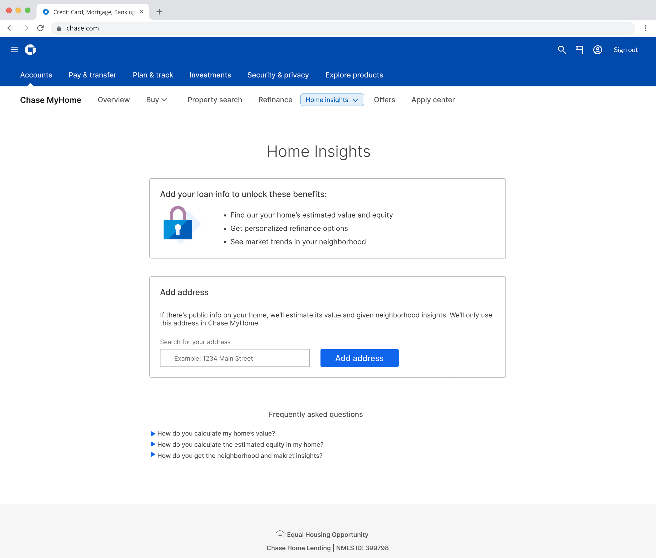
Task: Click the Add address button
Action: pyautogui.click(x=359, y=358)
